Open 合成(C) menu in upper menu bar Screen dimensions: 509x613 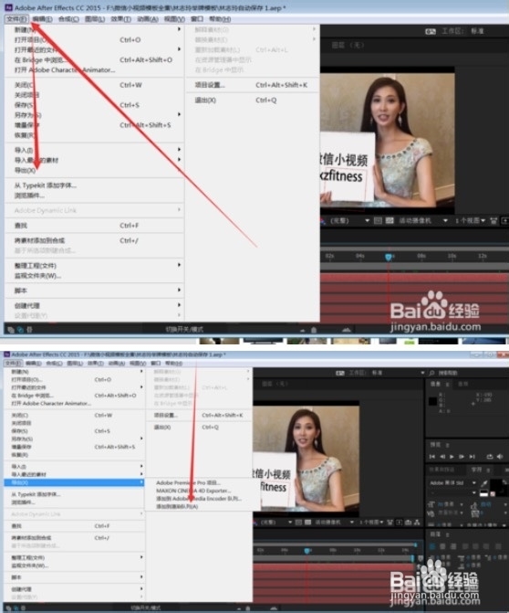(x=68, y=19)
